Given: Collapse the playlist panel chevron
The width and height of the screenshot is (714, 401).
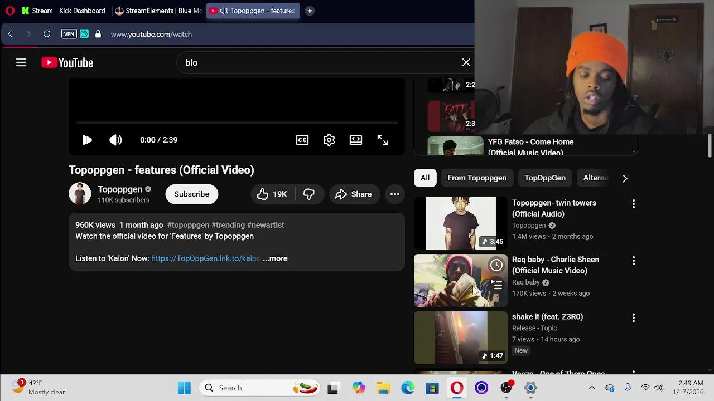Looking at the screenshot, I should 634,151.
